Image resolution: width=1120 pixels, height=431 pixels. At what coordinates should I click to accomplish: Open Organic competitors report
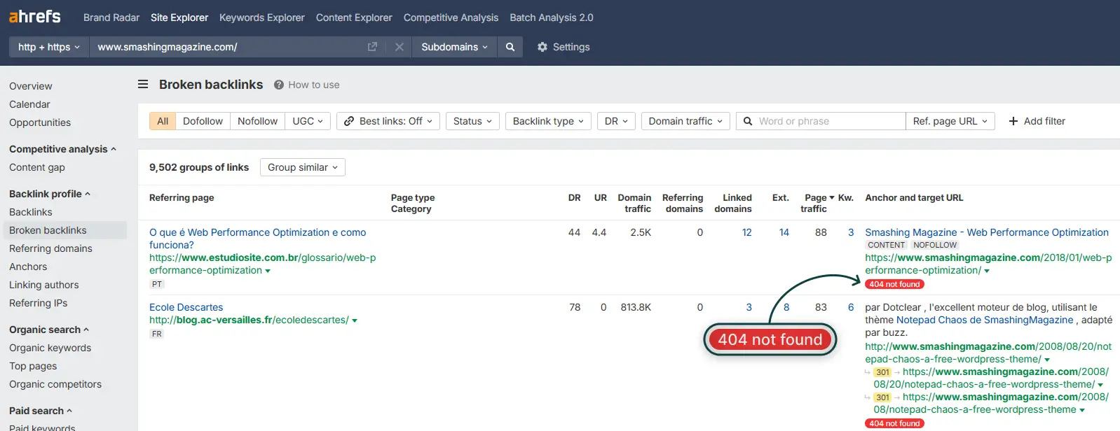point(55,384)
